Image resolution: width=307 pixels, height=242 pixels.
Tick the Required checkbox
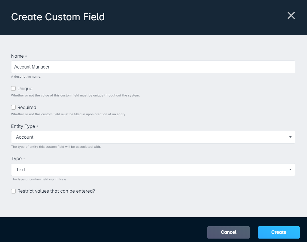(x=13, y=107)
